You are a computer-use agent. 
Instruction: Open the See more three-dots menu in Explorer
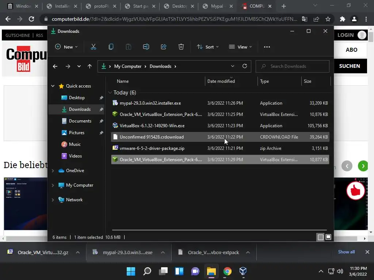267,47
